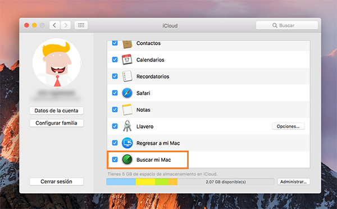Click the Notas notepad icon
The height and width of the screenshot is (209, 337).
point(127,110)
